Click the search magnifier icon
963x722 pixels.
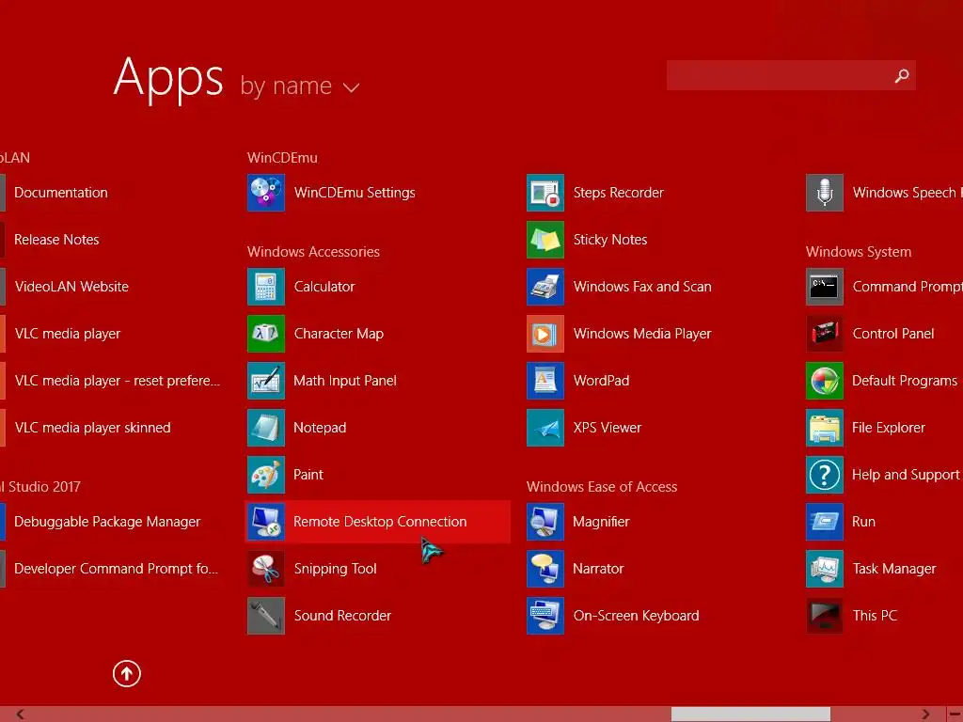point(902,75)
